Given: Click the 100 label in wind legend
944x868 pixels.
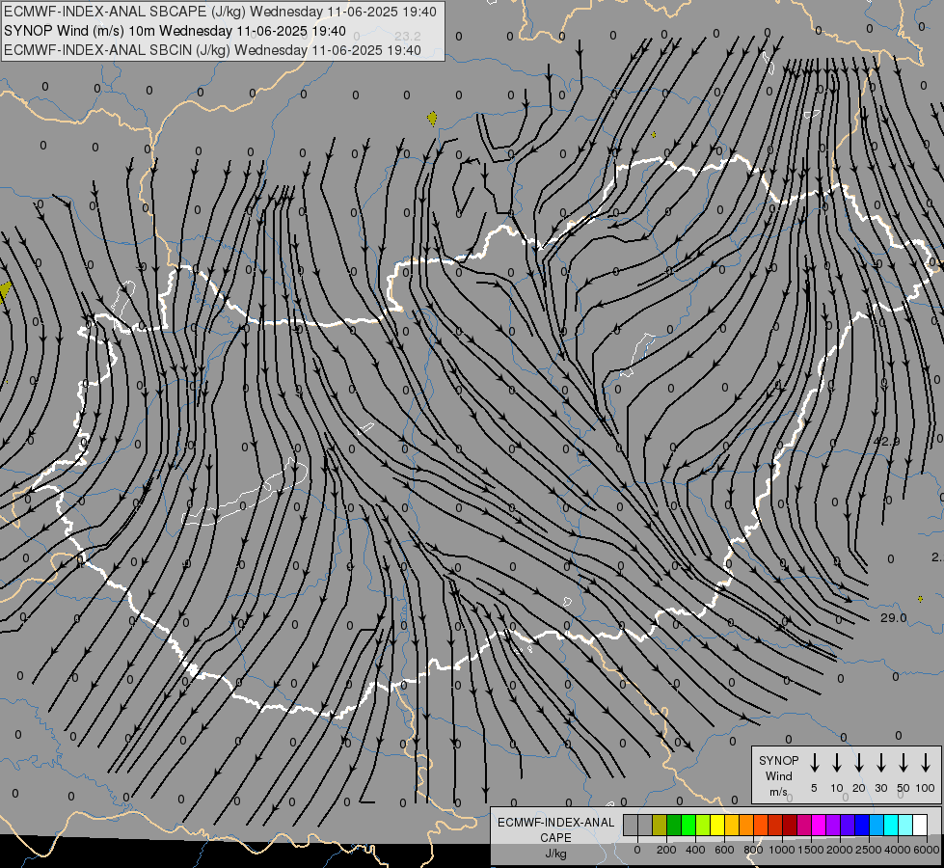Looking at the screenshot, I should (x=926, y=788).
